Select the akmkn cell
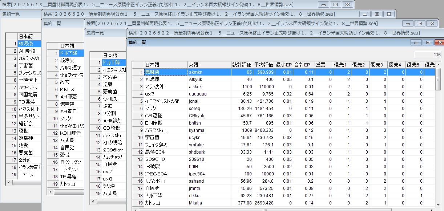Image resolution: width=444 pixels, height=211 pixels. pyautogui.click(x=209, y=72)
